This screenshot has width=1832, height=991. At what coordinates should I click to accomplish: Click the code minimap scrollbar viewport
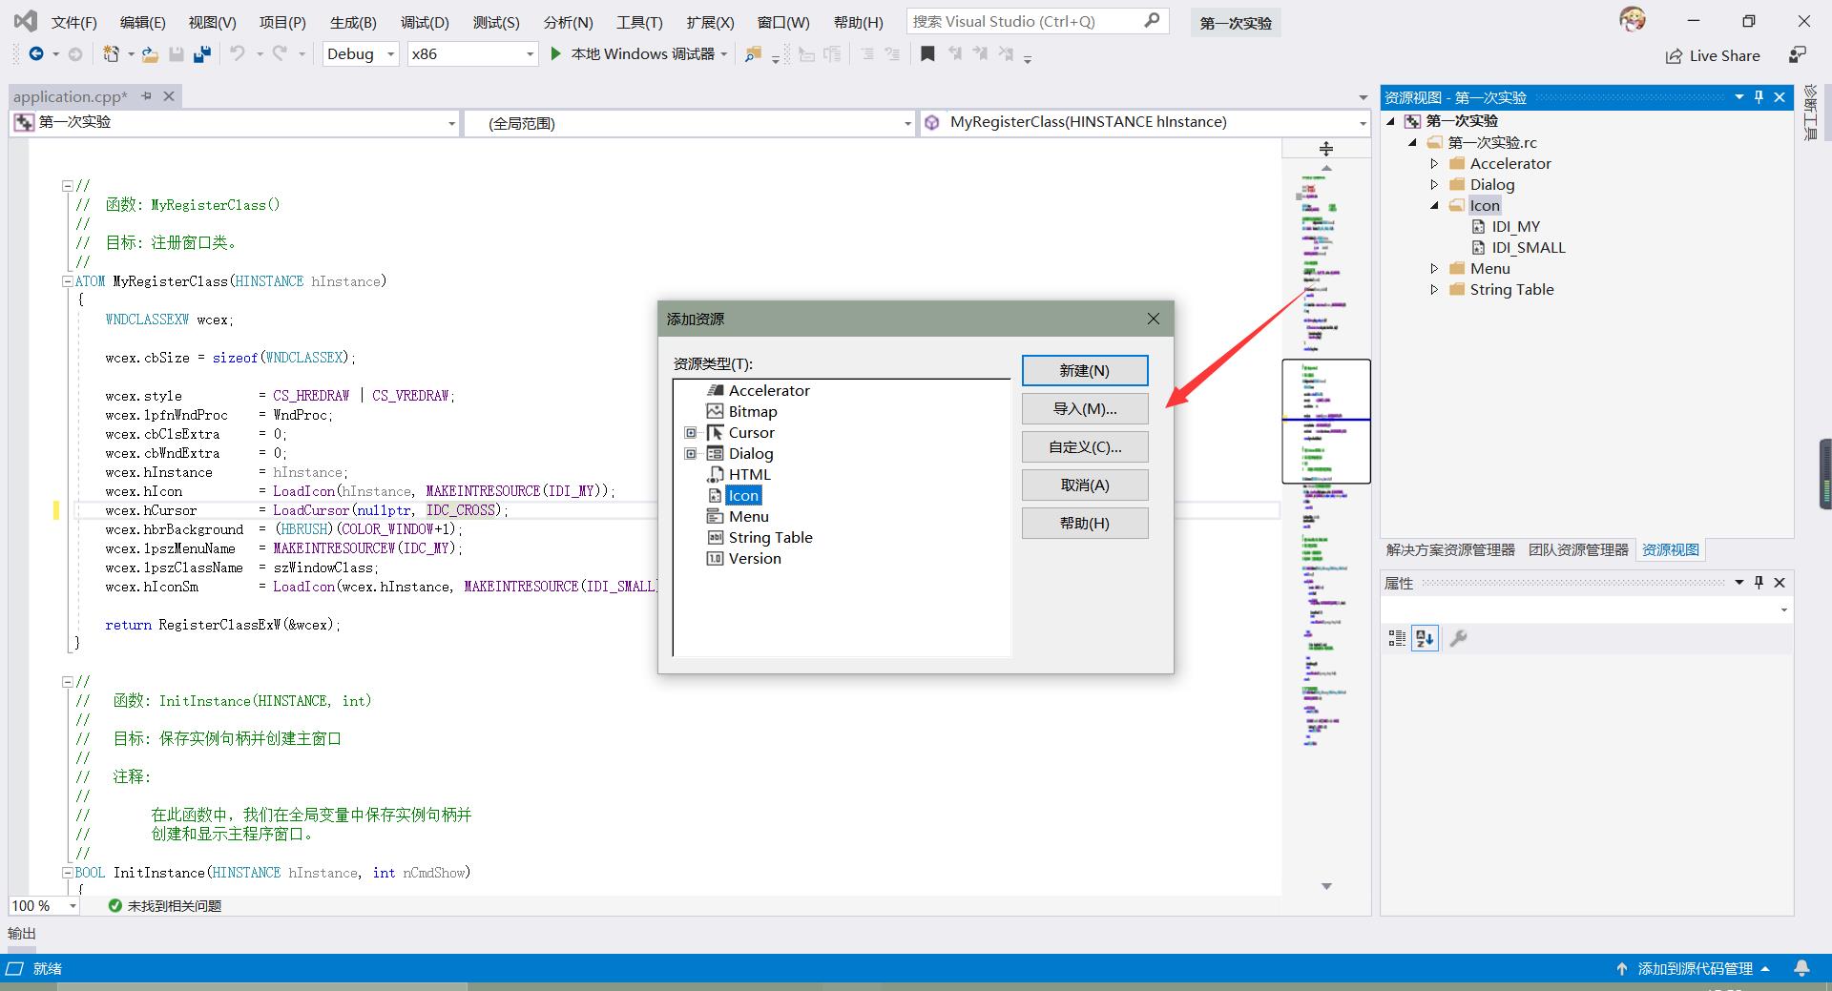pyautogui.click(x=1326, y=421)
